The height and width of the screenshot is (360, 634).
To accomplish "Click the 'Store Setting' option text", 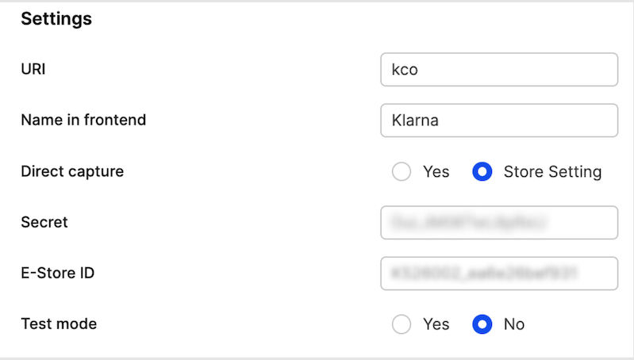I will point(552,172).
